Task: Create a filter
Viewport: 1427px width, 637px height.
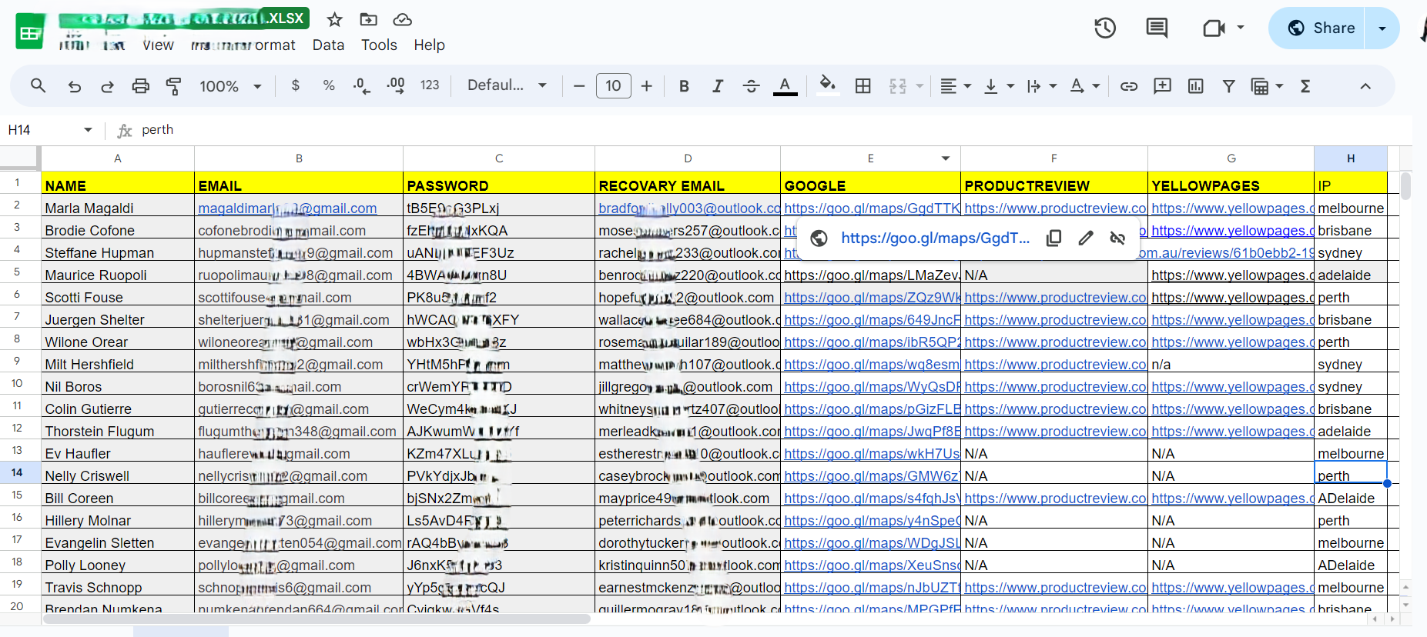Action: (1229, 86)
